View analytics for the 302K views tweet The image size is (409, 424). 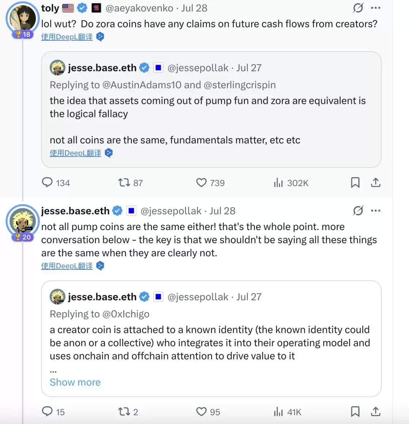click(278, 183)
